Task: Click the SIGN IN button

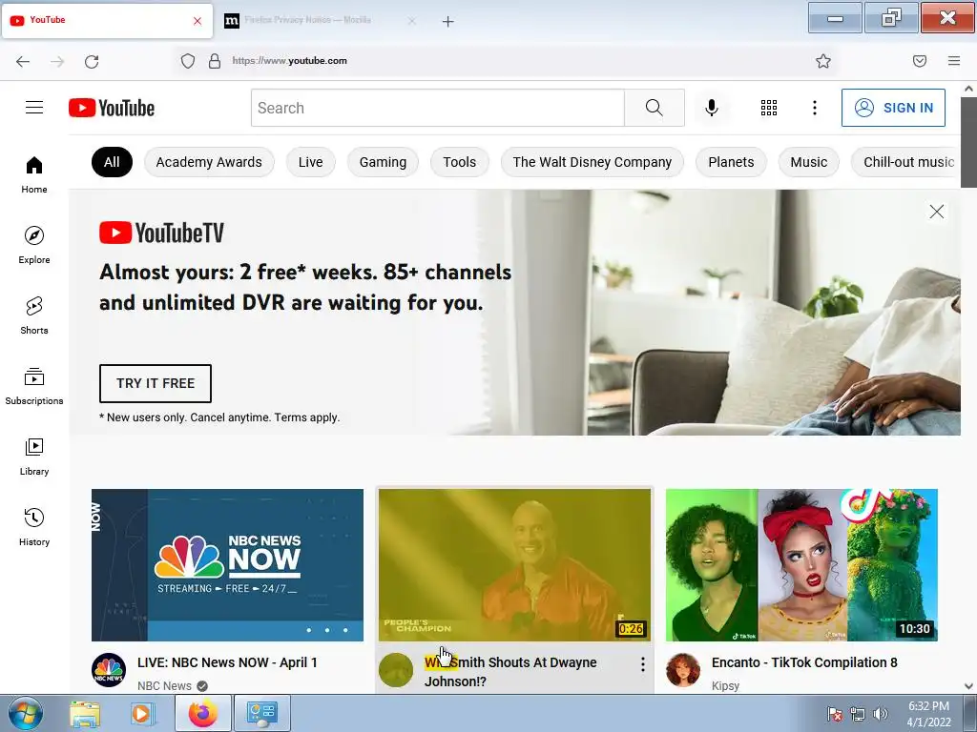Action: coord(893,108)
